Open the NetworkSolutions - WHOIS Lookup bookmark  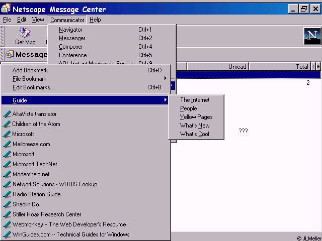pyautogui.click(x=55, y=184)
